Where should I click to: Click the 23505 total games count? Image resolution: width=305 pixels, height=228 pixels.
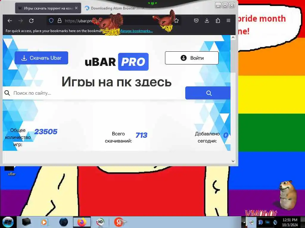point(46,132)
